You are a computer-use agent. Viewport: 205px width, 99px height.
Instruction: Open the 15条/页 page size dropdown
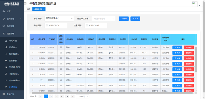83,96
